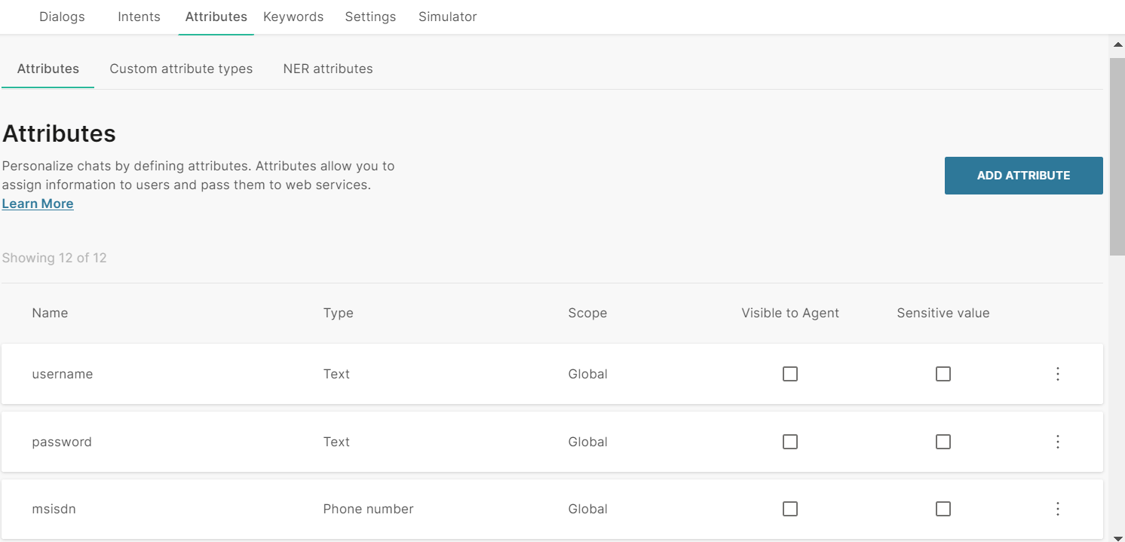Go to the Keywords tab

(293, 17)
